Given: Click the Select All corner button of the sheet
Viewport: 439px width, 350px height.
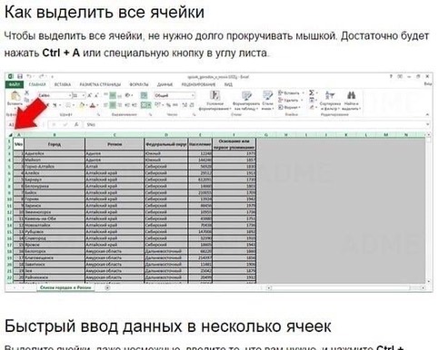Looking at the screenshot, I should coord(10,135).
